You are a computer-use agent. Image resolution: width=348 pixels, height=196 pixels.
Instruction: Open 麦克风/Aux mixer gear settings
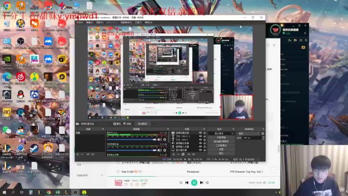tap(165, 139)
